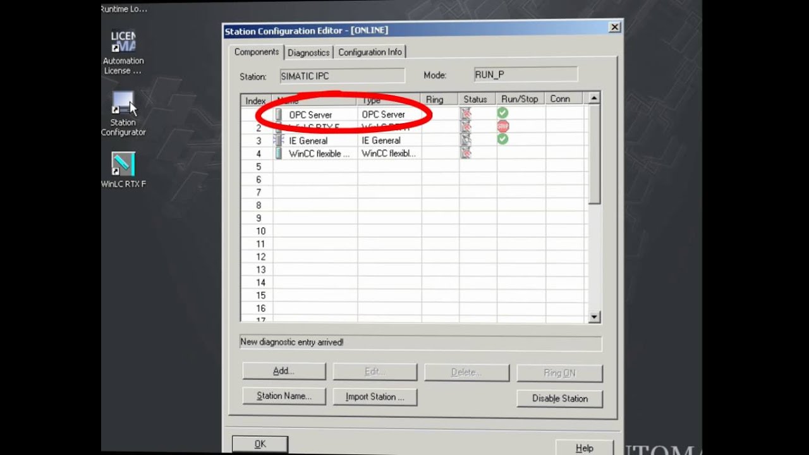
Task: Click IE General component icon
Action: coord(278,140)
